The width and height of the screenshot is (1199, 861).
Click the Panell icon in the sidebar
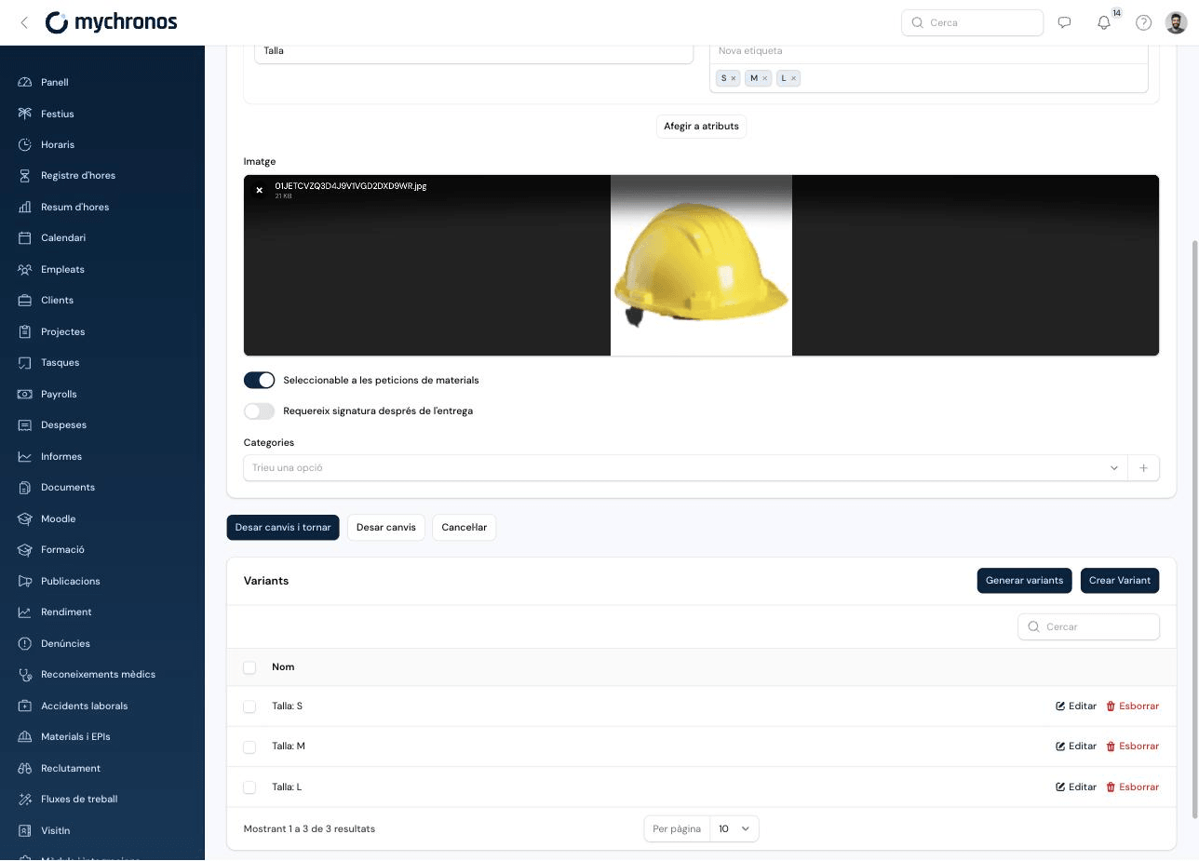pos(25,83)
